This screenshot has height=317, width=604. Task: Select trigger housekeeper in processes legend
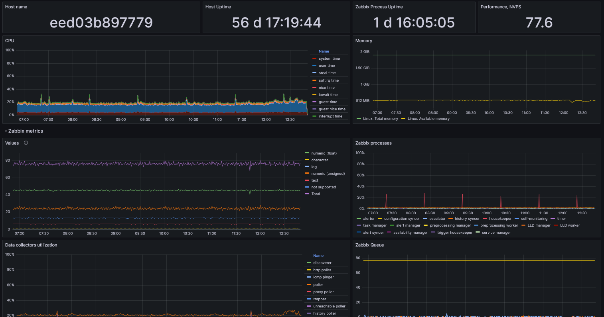[x=455, y=233]
